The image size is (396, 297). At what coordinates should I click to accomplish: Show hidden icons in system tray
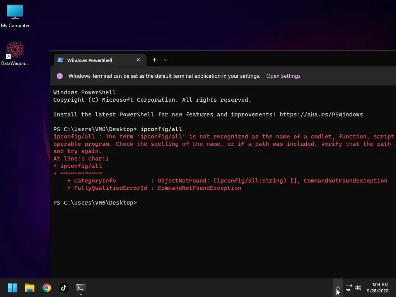[x=338, y=288]
